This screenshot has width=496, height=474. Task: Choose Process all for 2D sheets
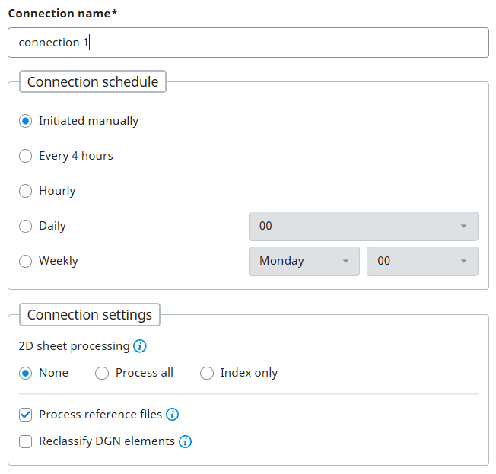tap(102, 373)
